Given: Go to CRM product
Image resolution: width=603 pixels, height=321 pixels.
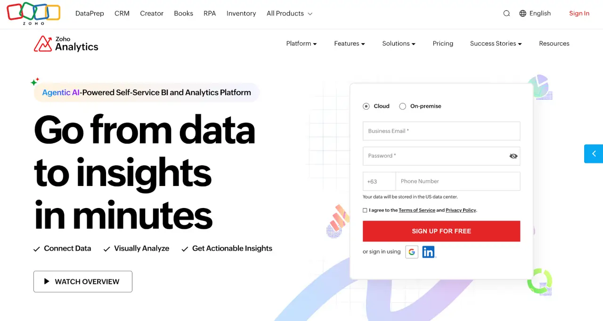Looking at the screenshot, I should [122, 14].
